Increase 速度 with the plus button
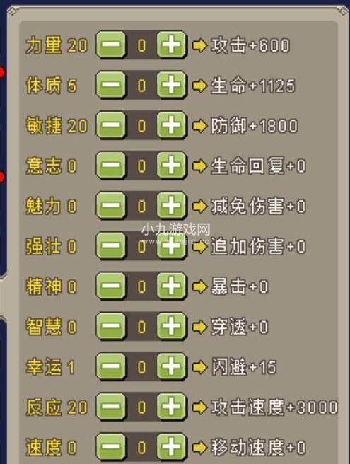Screen dimensions: 350x464 (171, 447)
